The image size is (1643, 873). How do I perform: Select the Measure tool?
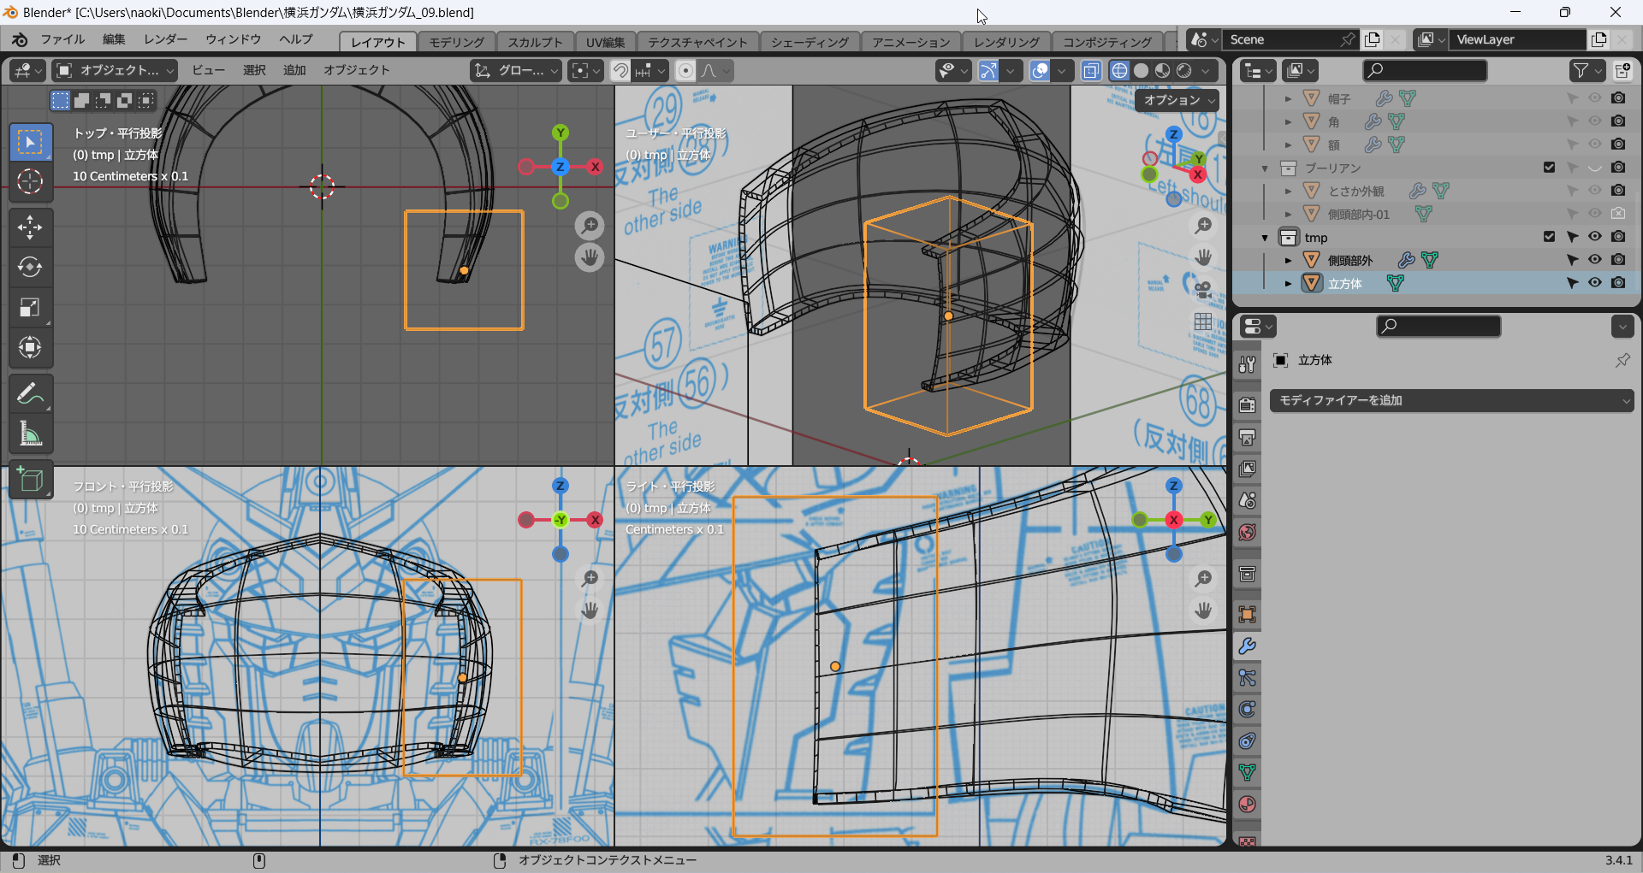pyautogui.click(x=30, y=434)
